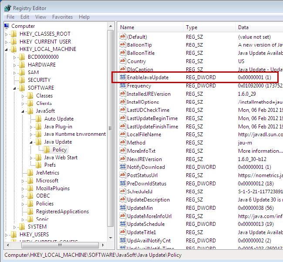Select the InstalledJREVersion value entry
Screen dimensions: 283x262
click(x=148, y=94)
